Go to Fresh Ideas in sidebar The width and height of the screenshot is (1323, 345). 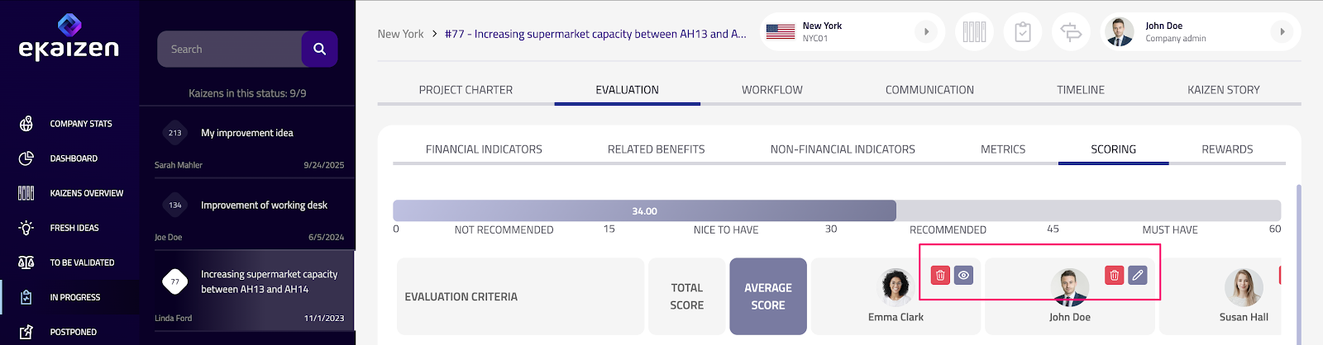click(x=74, y=228)
